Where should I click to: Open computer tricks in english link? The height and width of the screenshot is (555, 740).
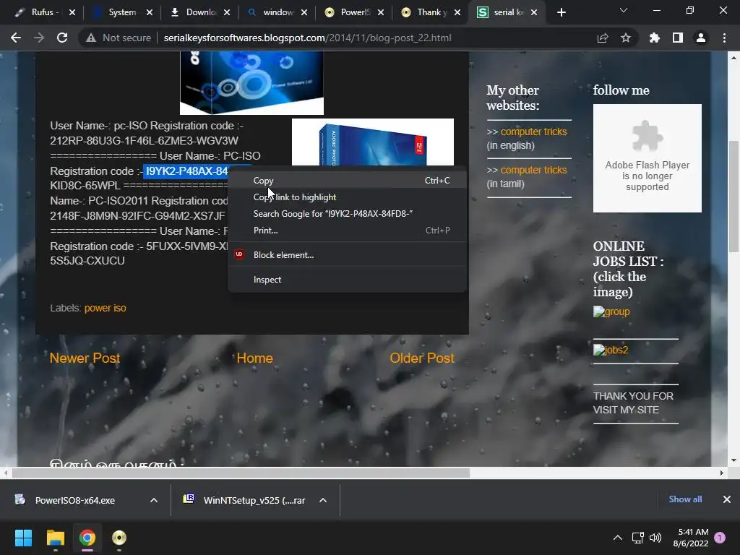533,132
